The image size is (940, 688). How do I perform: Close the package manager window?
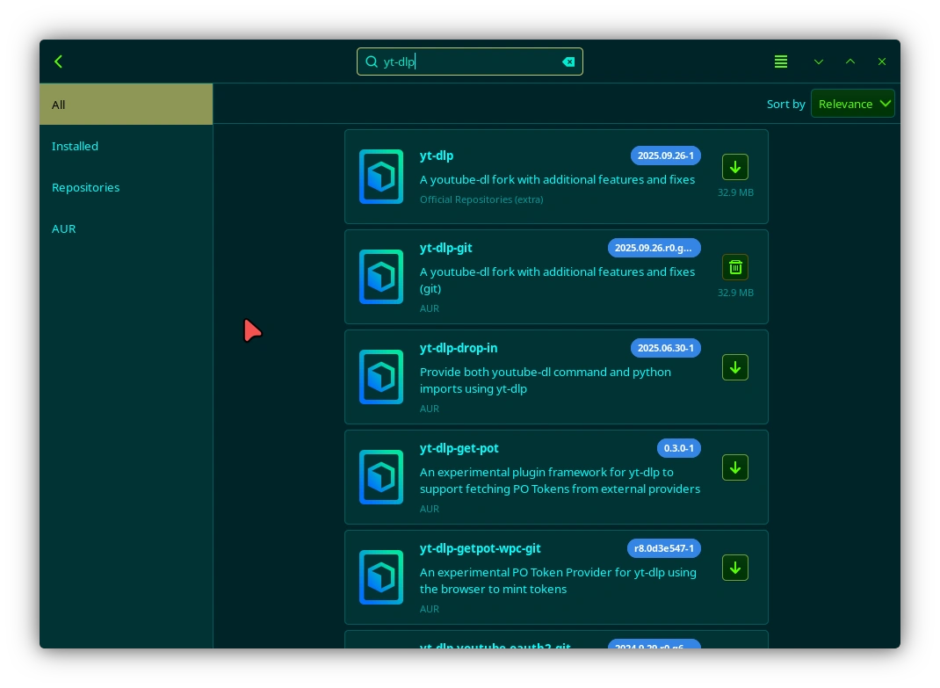pos(881,62)
